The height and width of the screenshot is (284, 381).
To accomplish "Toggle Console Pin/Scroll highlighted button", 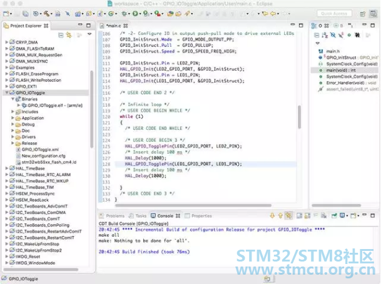I will 288,215.
